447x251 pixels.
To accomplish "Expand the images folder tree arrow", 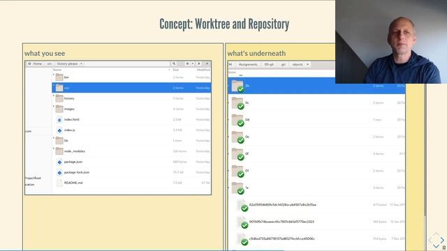I will [54, 107].
